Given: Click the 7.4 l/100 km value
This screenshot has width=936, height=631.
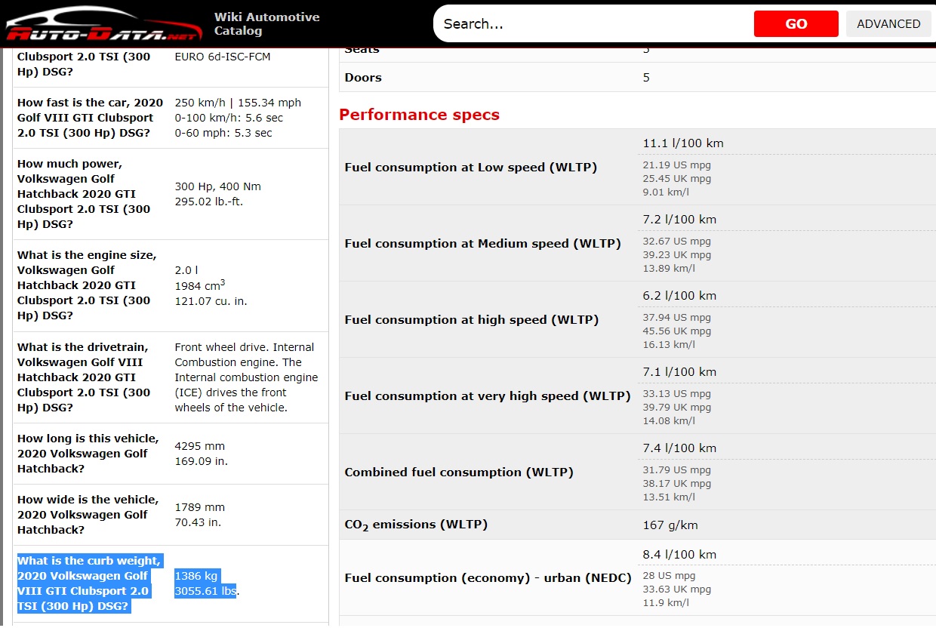Looking at the screenshot, I should point(679,448).
